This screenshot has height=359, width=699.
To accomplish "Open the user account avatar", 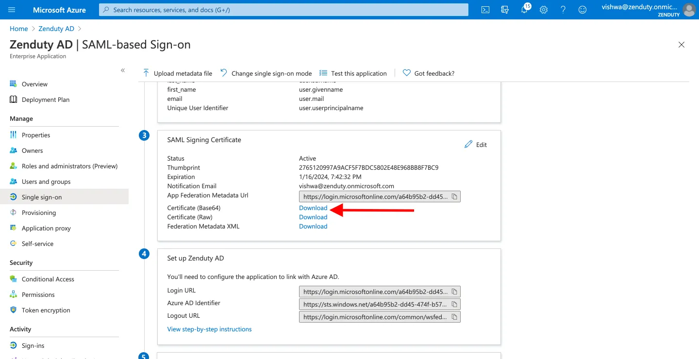I will pyautogui.click(x=689, y=10).
